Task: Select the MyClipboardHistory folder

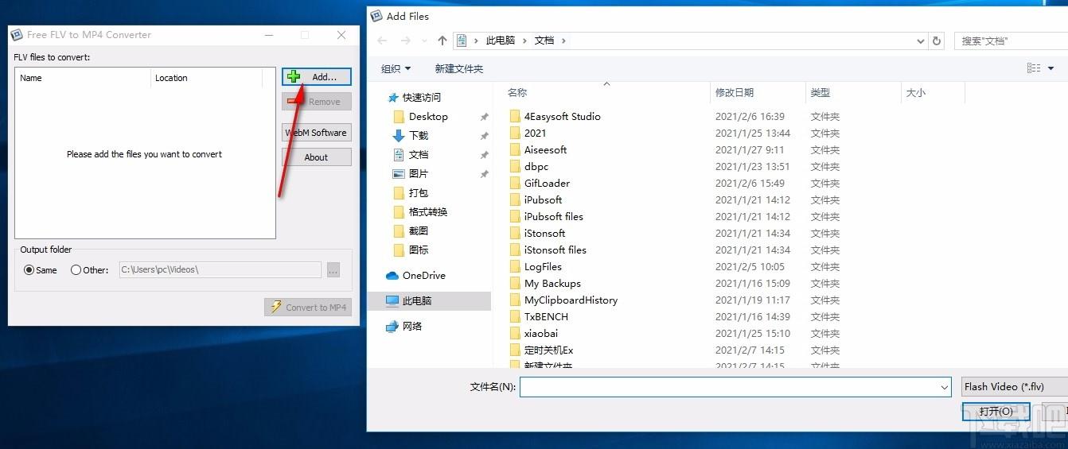Action: click(571, 300)
